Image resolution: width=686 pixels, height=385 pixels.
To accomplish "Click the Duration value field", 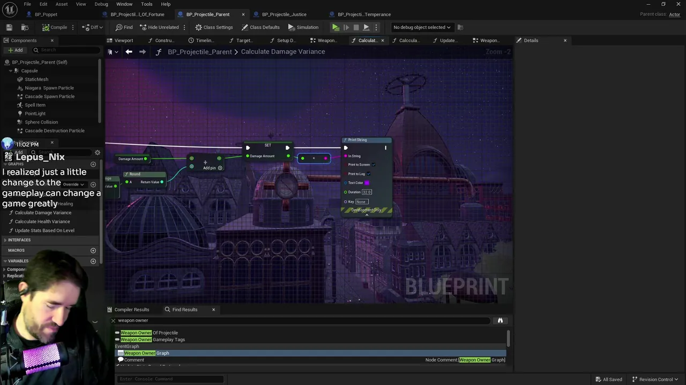I will pos(367,192).
